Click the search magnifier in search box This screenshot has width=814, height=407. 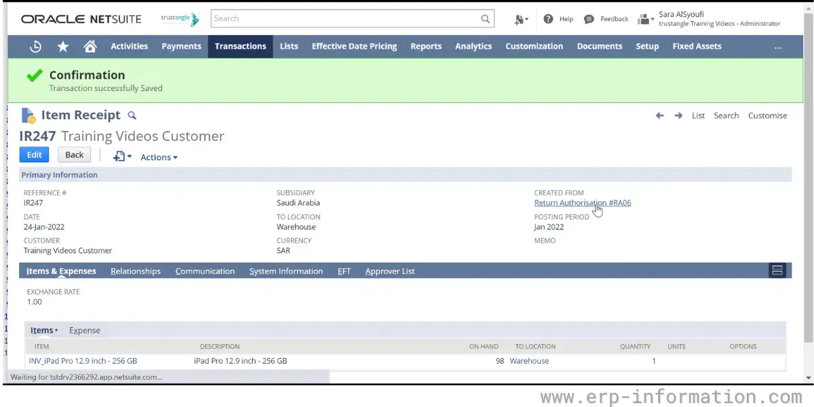tap(485, 19)
